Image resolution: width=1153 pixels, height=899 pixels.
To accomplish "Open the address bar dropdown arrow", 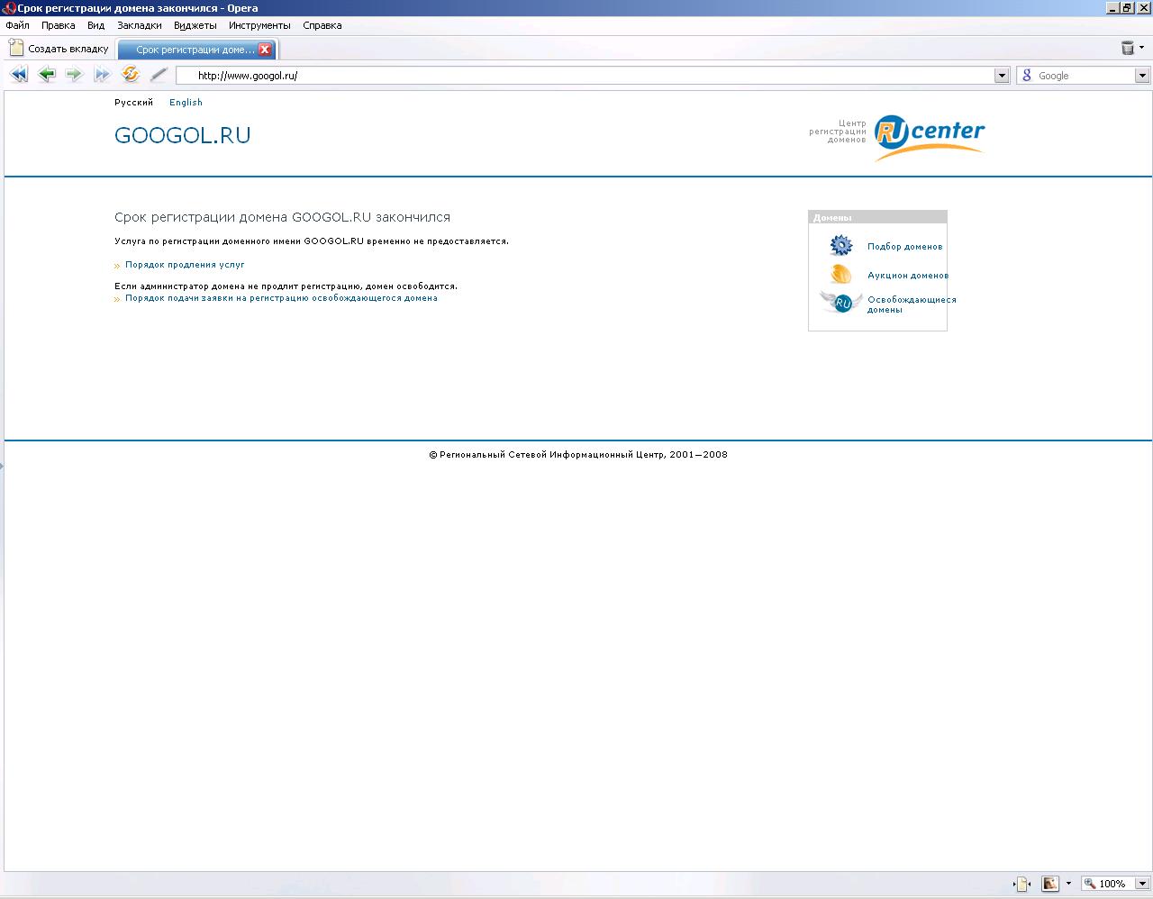I will tap(1002, 76).
